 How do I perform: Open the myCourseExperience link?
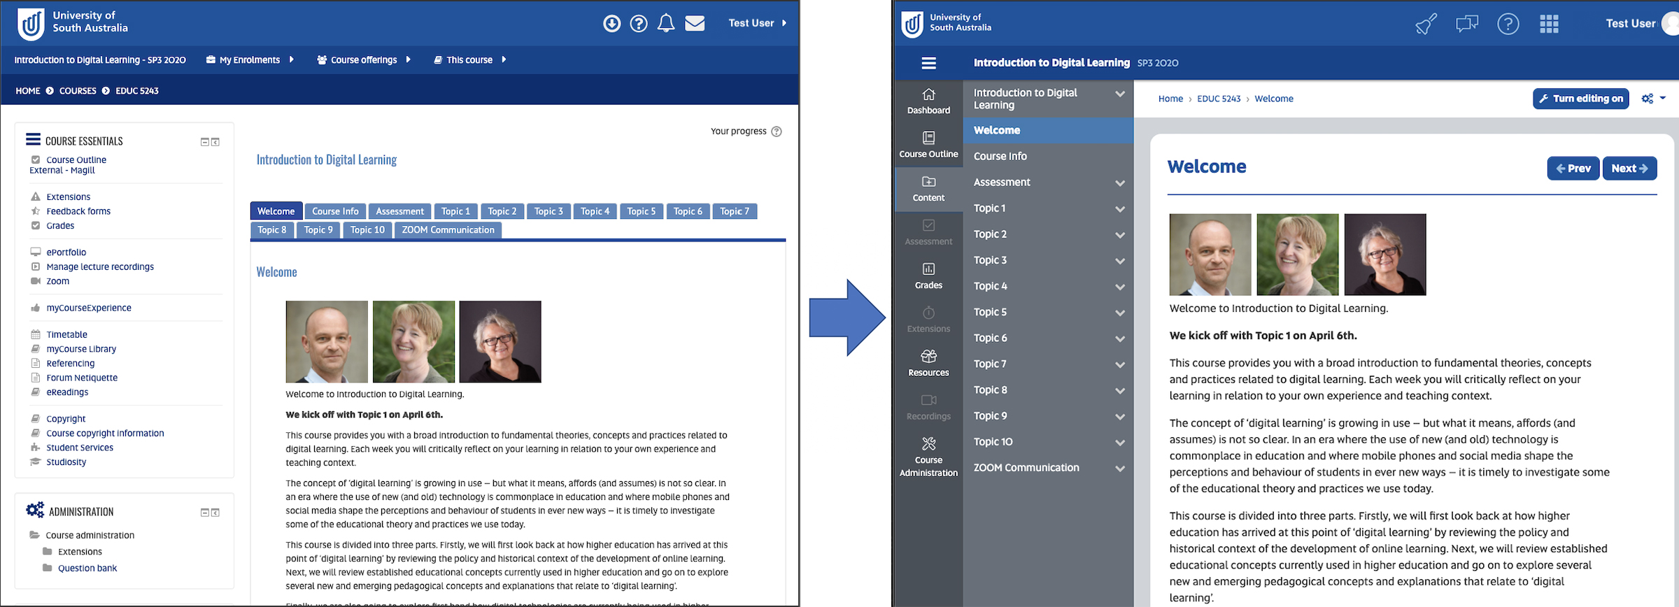pos(89,308)
